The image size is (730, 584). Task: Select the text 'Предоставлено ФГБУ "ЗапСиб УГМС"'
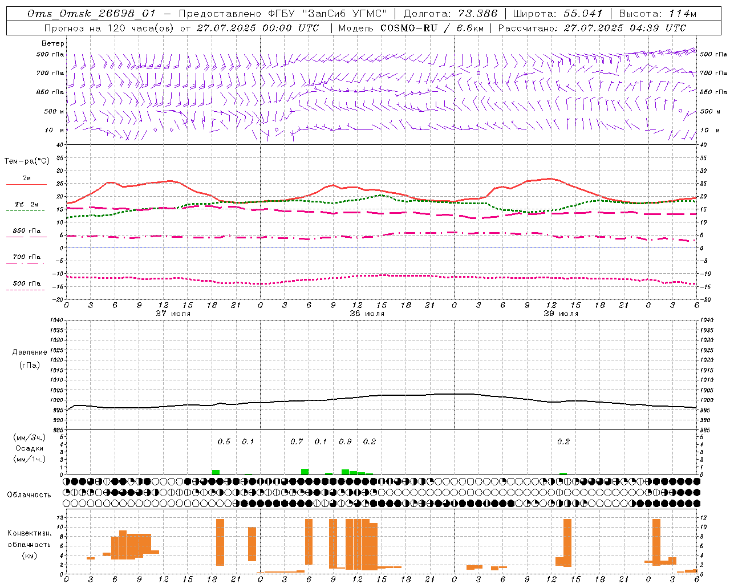[283, 14]
